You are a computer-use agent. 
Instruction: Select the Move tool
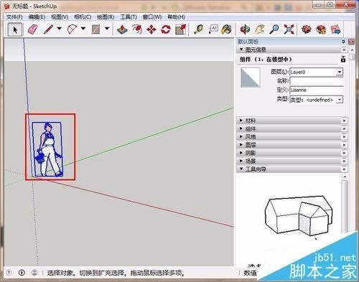click(151, 29)
